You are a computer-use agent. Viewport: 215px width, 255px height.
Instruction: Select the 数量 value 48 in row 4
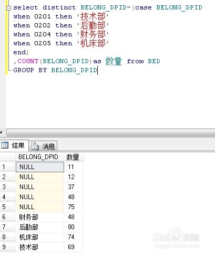point(74,197)
